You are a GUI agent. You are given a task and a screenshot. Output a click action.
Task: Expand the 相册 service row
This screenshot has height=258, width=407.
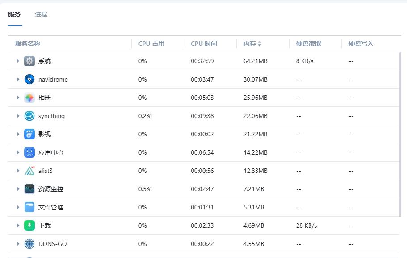pos(18,98)
